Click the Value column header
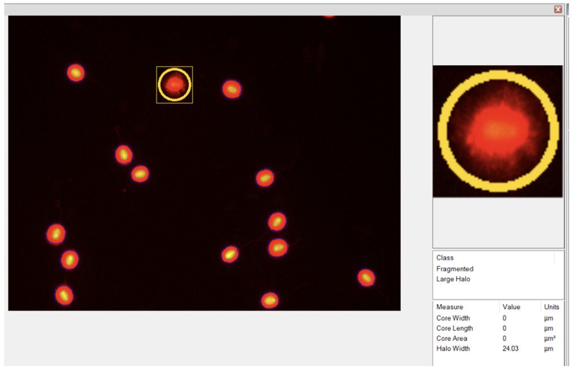 point(511,307)
